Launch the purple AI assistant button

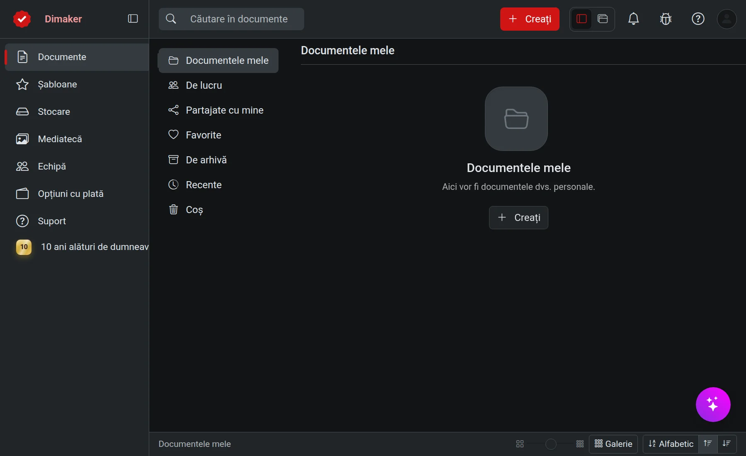pyautogui.click(x=713, y=404)
